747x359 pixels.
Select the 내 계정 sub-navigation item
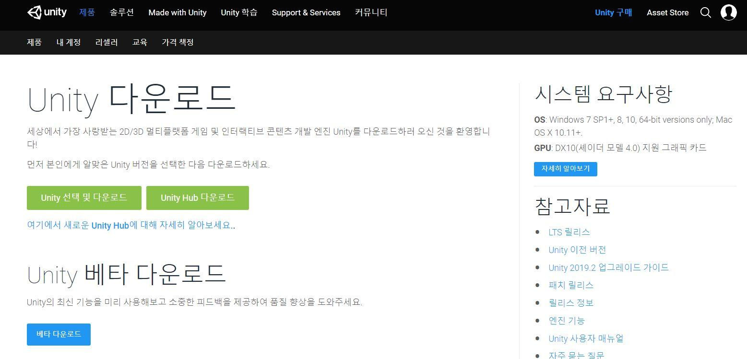point(69,42)
